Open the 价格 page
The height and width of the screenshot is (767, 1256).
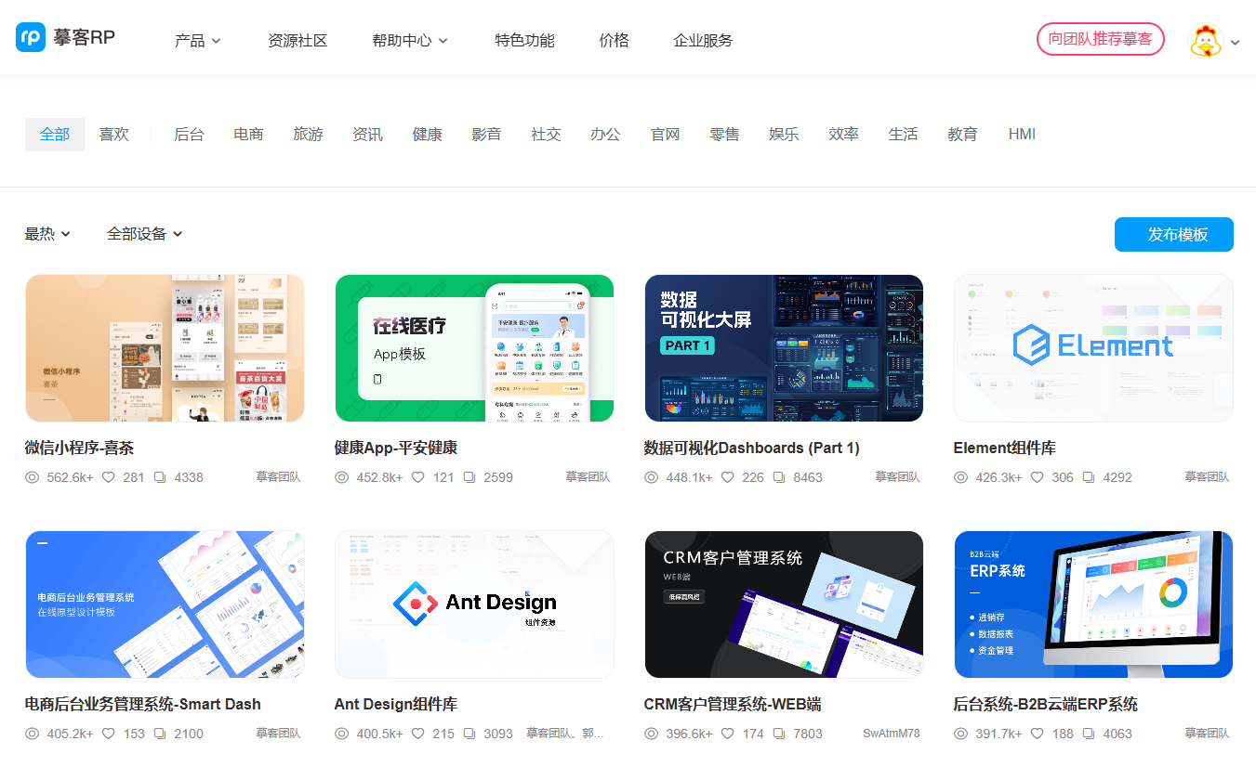(x=614, y=41)
